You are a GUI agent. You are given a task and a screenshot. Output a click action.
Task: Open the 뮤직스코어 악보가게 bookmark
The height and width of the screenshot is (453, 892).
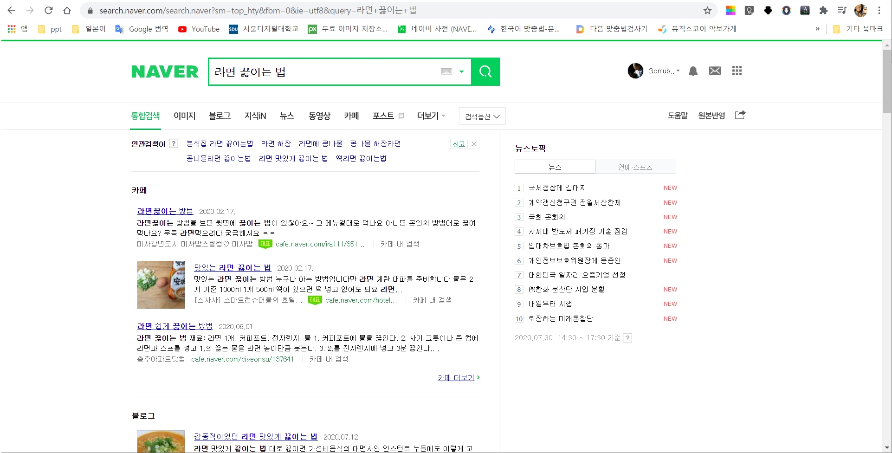[697, 29]
